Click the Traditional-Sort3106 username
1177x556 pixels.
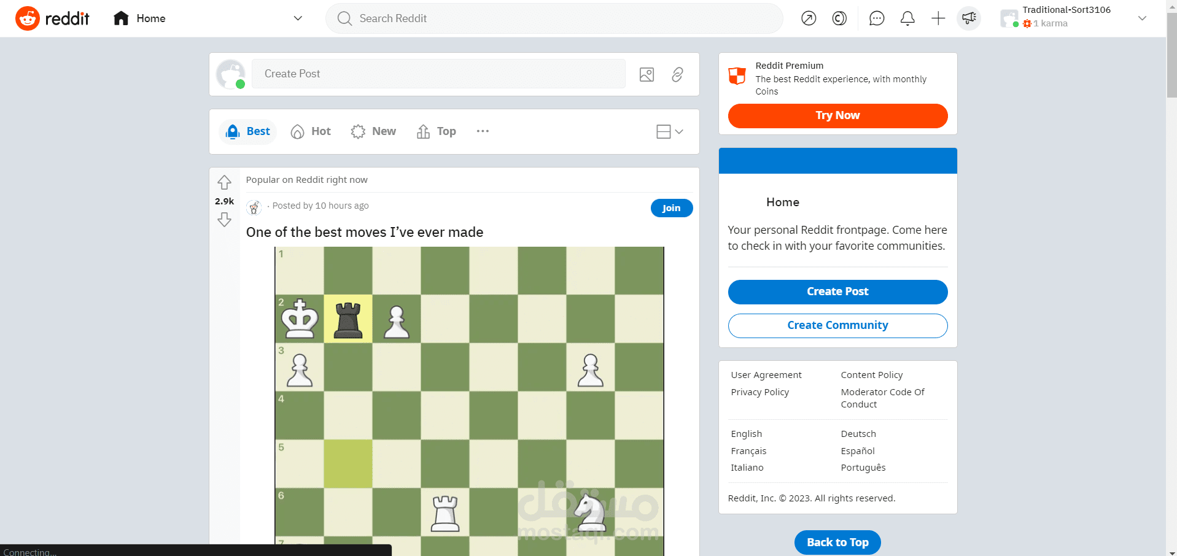(x=1066, y=10)
